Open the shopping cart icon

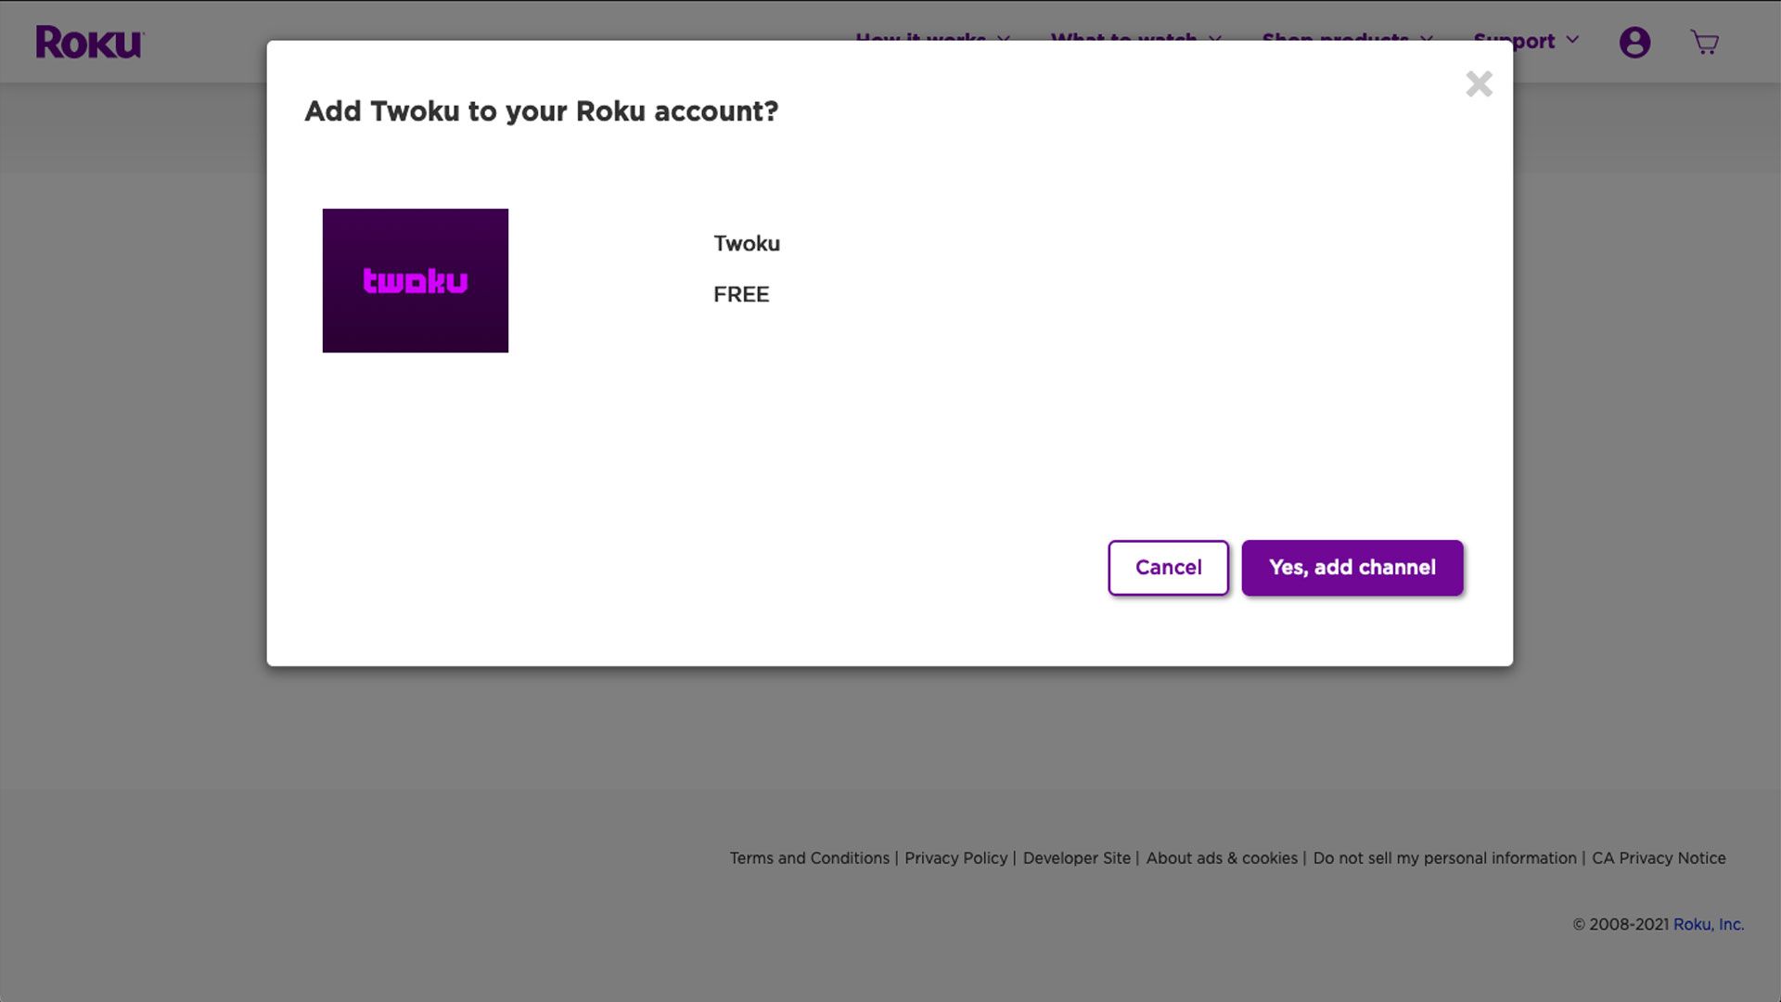[x=1705, y=42]
